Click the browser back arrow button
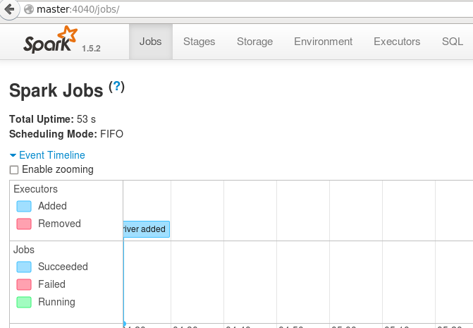 [x=9, y=9]
